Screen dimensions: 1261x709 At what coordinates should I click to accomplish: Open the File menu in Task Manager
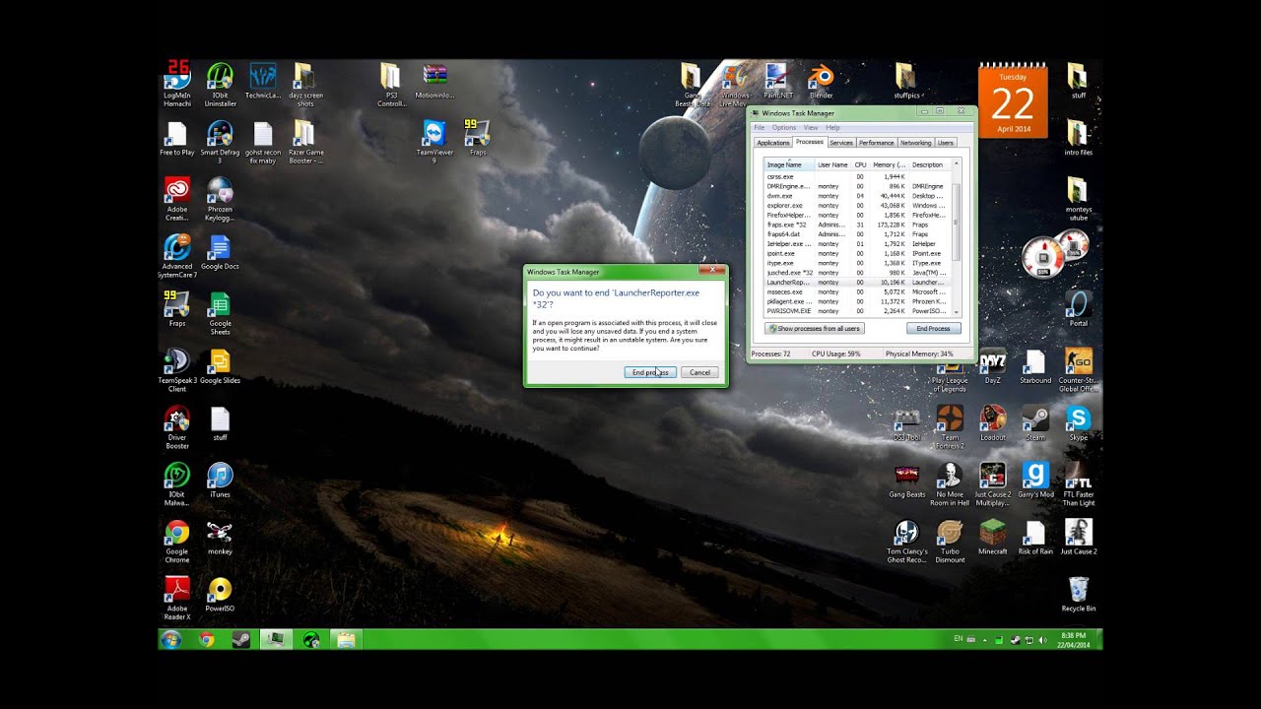point(760,127)
